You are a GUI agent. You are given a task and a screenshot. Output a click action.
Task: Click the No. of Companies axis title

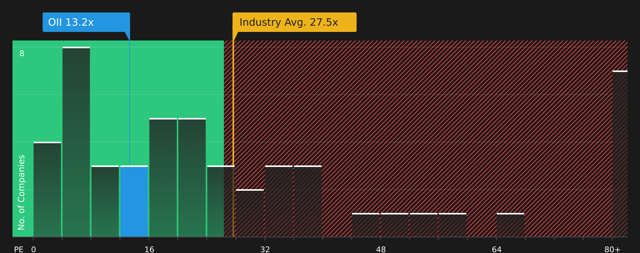point(21,192)
